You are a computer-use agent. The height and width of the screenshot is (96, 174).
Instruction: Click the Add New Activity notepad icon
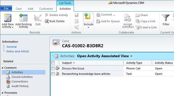[8, 18]
